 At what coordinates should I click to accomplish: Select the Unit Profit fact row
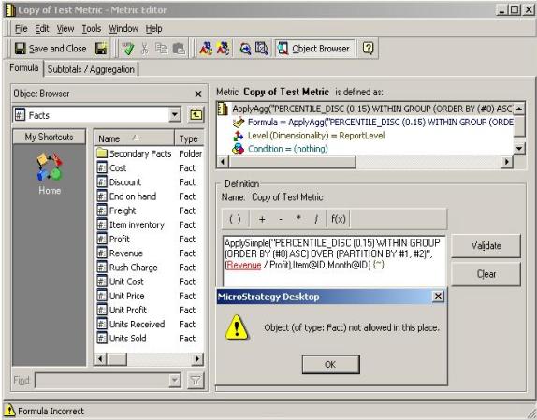[x=150, y=311]
